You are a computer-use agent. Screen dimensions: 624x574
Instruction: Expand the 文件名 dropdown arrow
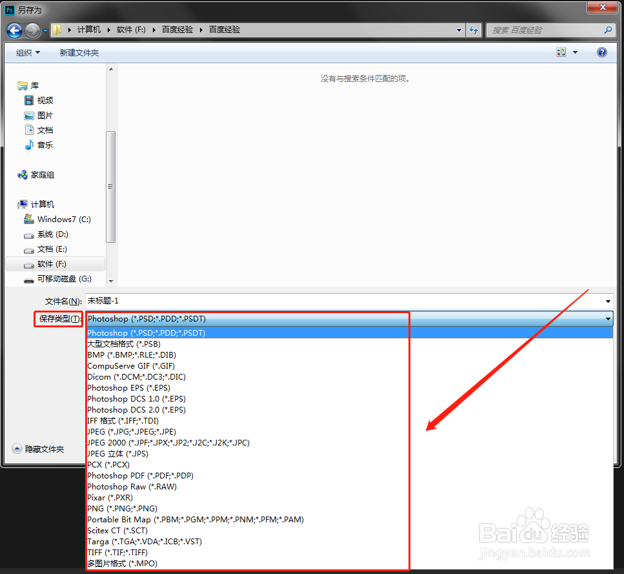pyautogui.click(x=608, y=302)
